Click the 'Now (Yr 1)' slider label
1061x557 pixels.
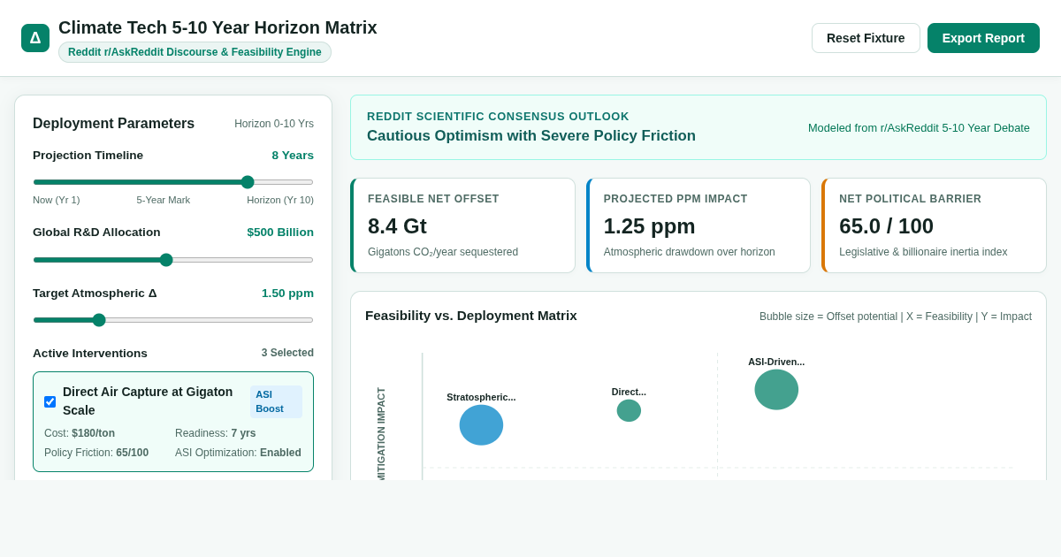[57, 200]
